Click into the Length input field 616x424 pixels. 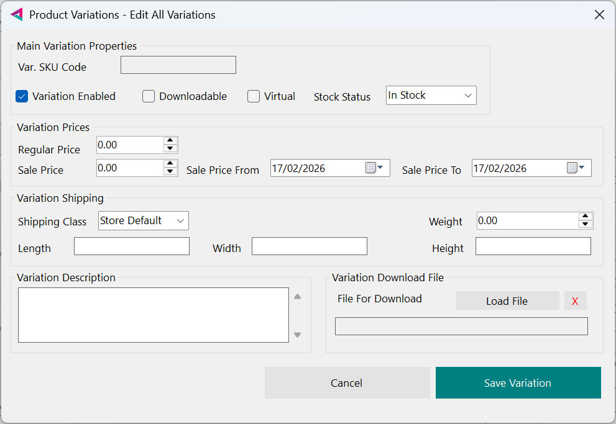131,246
